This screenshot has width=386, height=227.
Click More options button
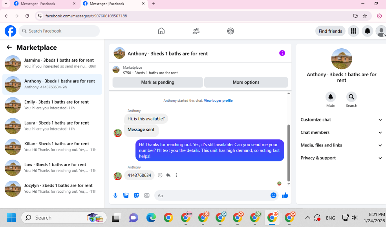(246, 82)
